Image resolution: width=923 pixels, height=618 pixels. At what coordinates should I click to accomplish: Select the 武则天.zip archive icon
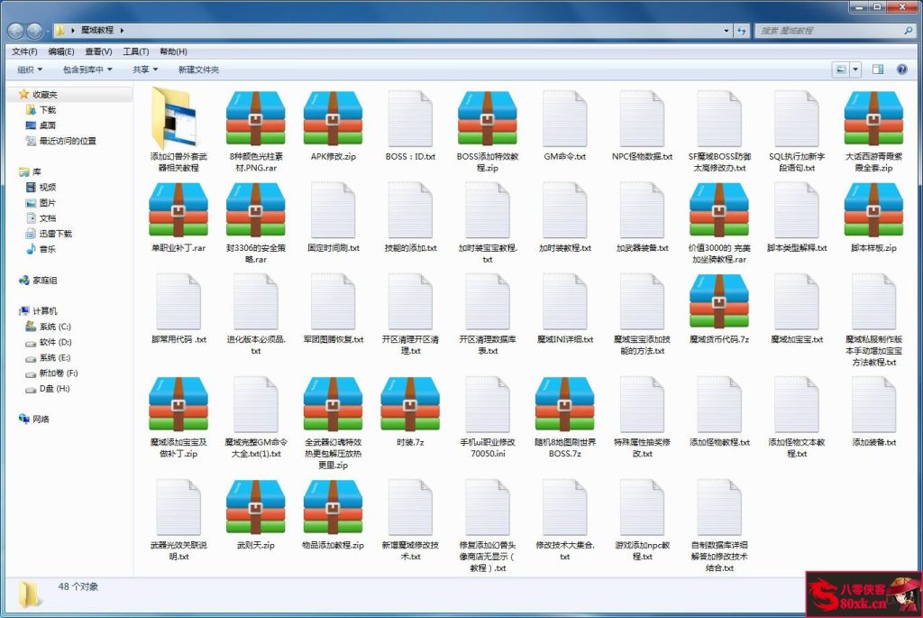(x=255, y=509)
